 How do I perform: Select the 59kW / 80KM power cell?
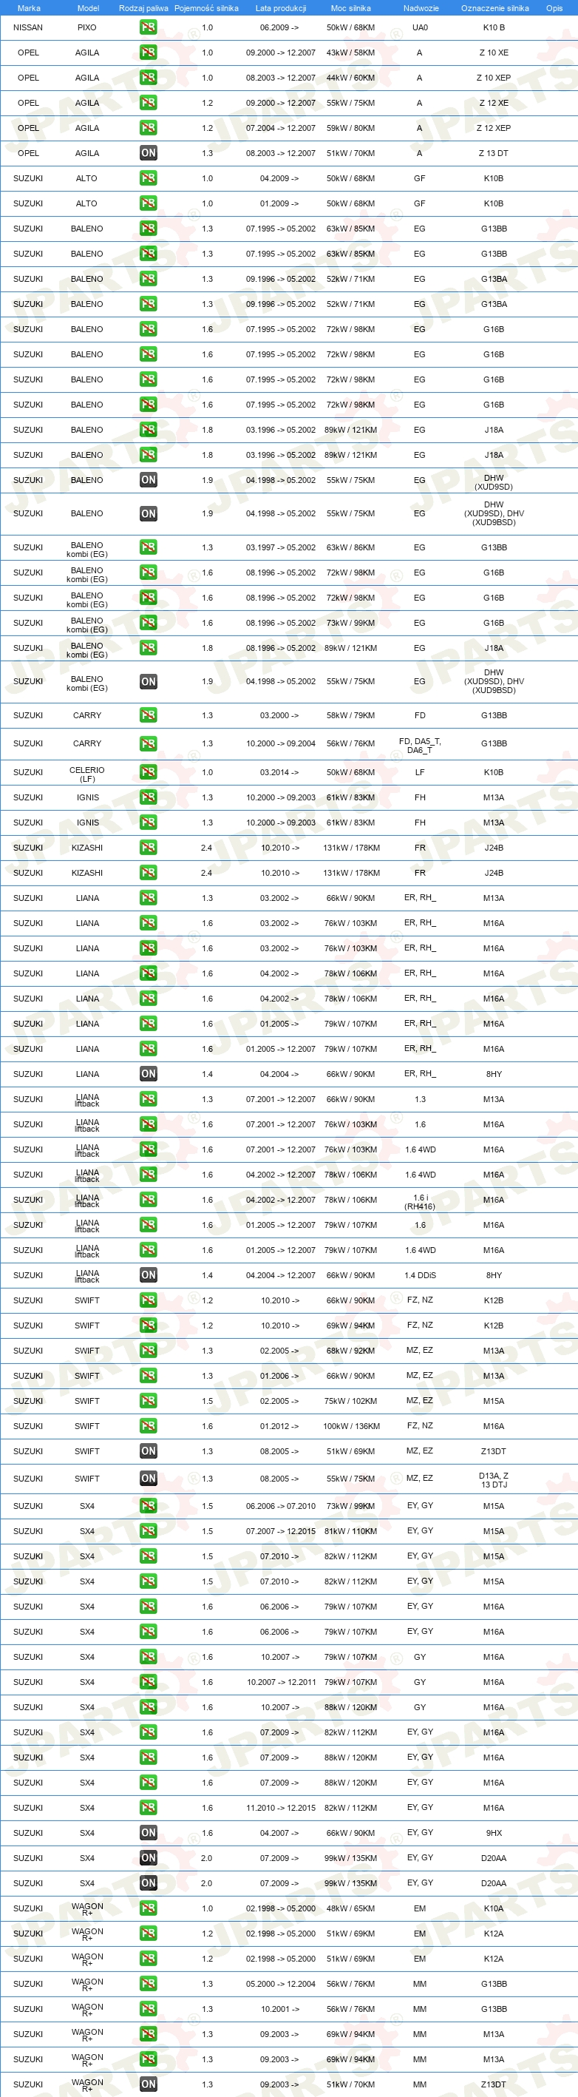pos(351,128)
